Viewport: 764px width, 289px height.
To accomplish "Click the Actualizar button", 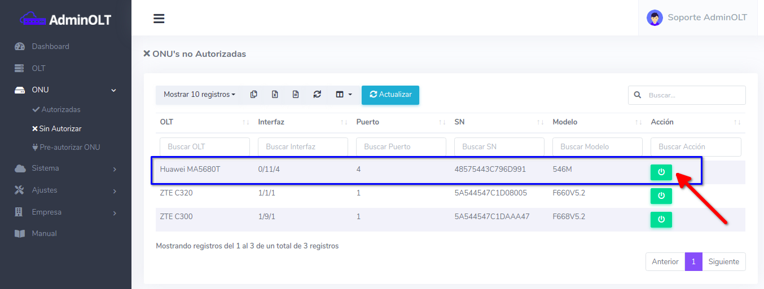I will point(390,95).
